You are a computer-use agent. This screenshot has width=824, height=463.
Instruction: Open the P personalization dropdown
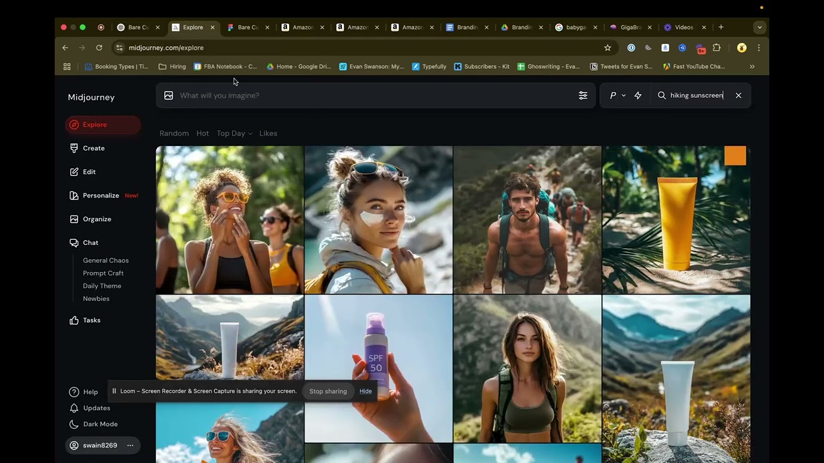617,95
